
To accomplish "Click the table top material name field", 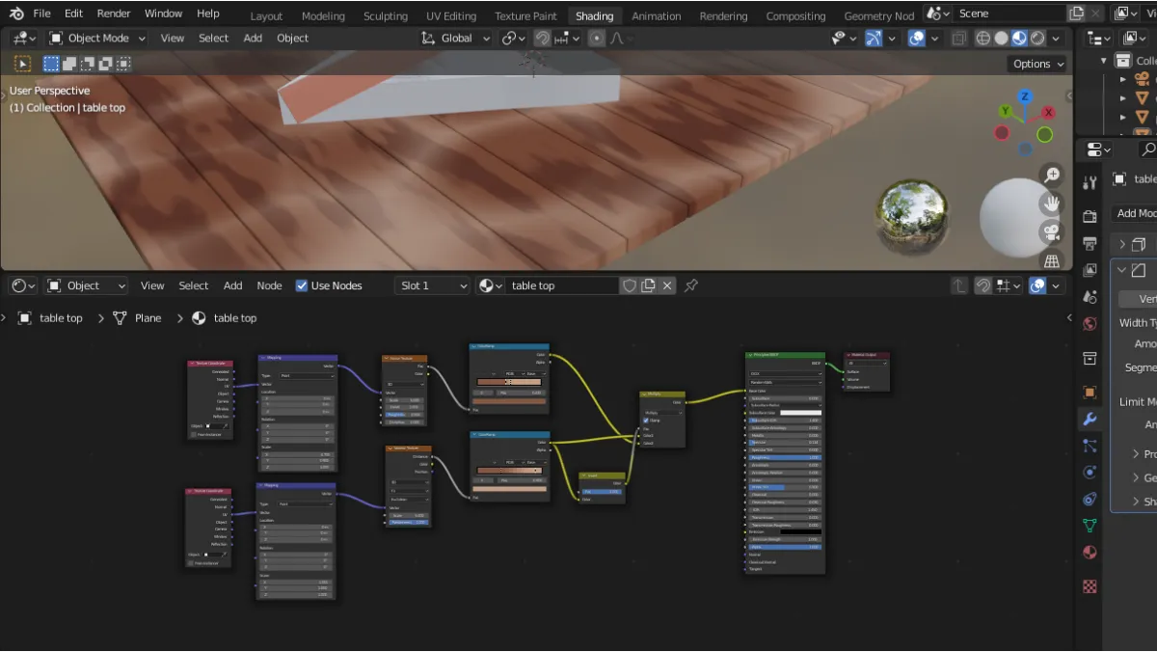I will click(x=563, y=285).
